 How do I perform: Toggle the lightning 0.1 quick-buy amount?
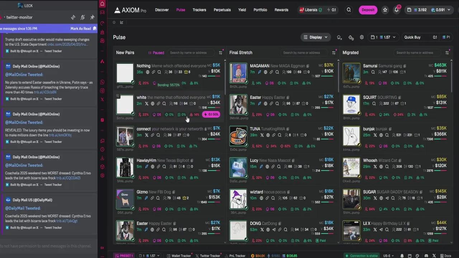click(x=331, y=10)
